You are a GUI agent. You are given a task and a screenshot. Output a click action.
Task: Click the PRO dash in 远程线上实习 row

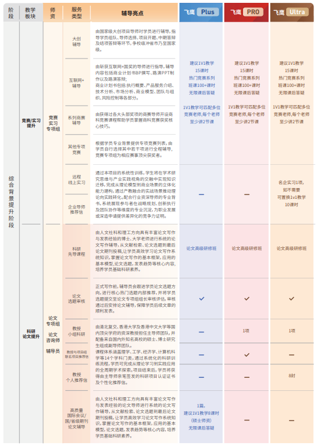pos(246,194)
